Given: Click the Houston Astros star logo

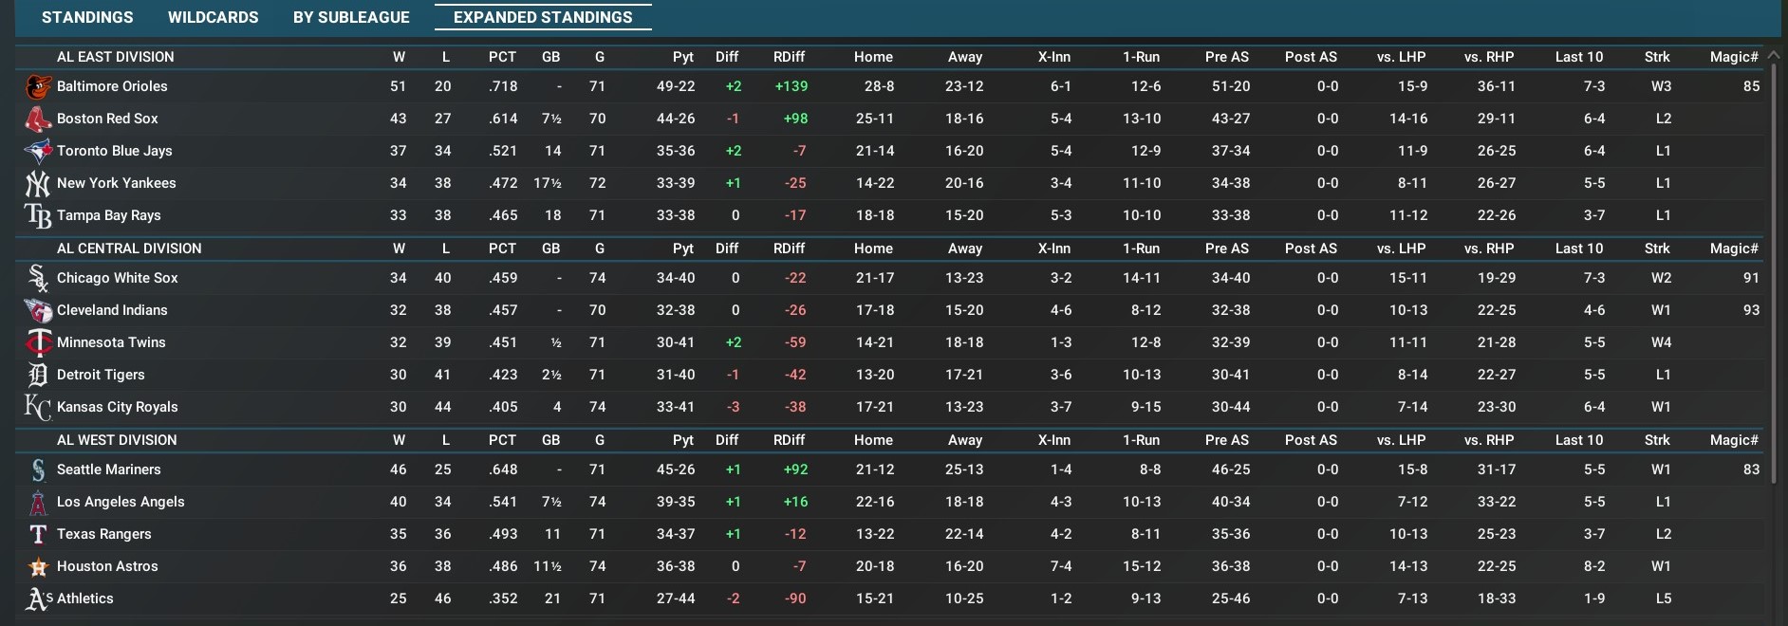Looking at the screenshot, I should click(38, 566).
